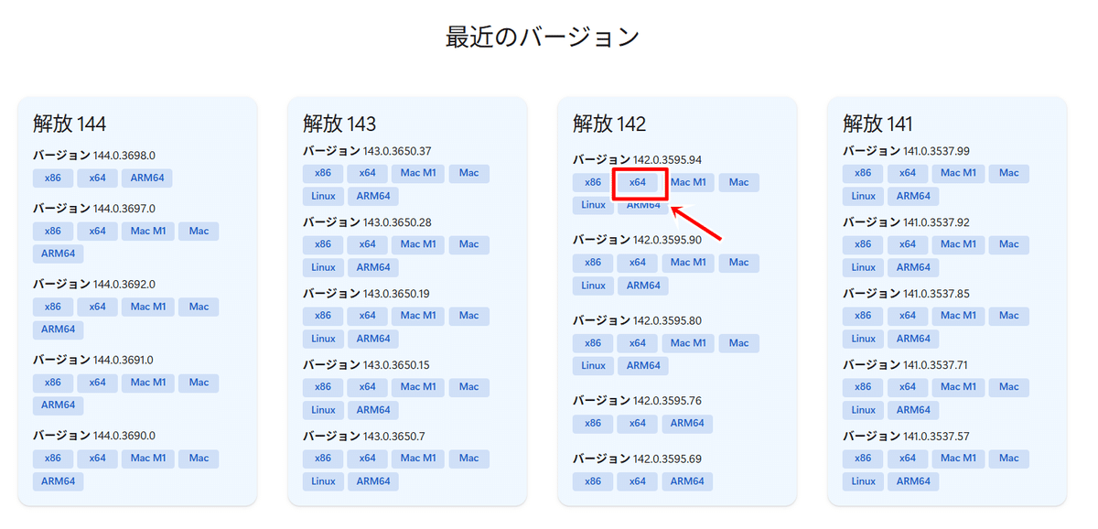This screenshot has width=1098, height=529.
Task: Download Linux build of version 141.0.3537.57
Action: coord(862,481)
